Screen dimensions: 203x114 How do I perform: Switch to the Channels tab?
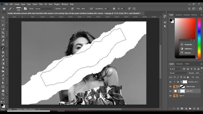point(180,64)
